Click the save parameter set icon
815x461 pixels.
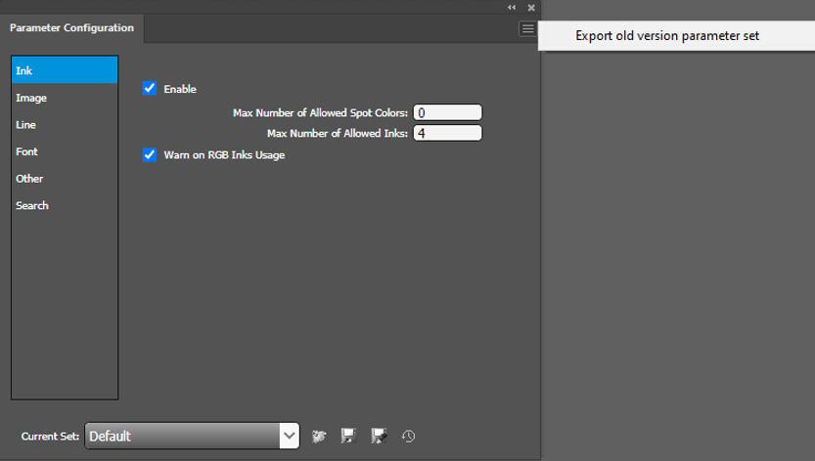click(346, 436)
